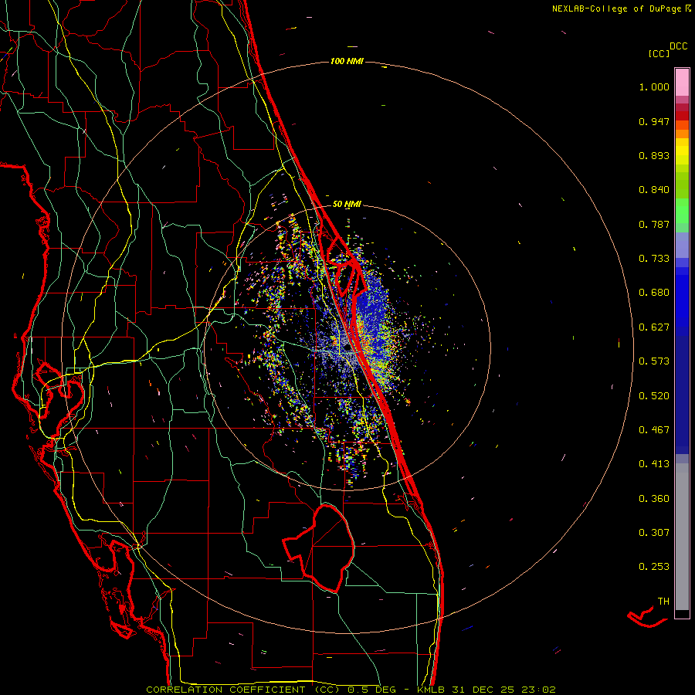Click the 0.893 scale value
Viewport: 695px width, 695px height.
click(x=654, y=155)
